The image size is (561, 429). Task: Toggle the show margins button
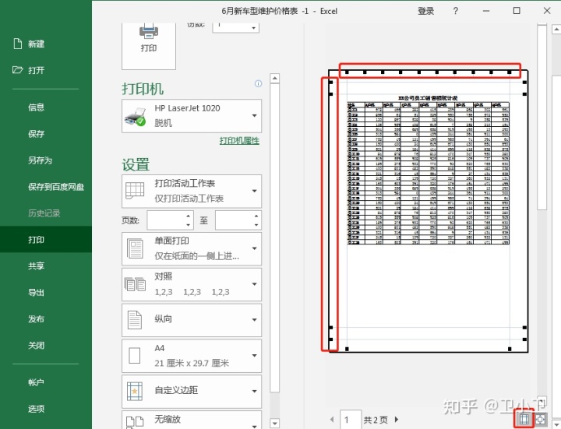[524, 419]
